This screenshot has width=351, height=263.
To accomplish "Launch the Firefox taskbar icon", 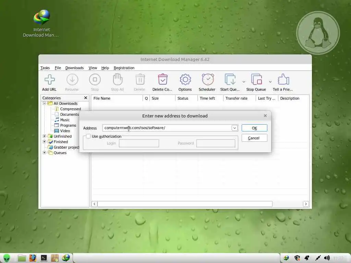I will 33,258.
